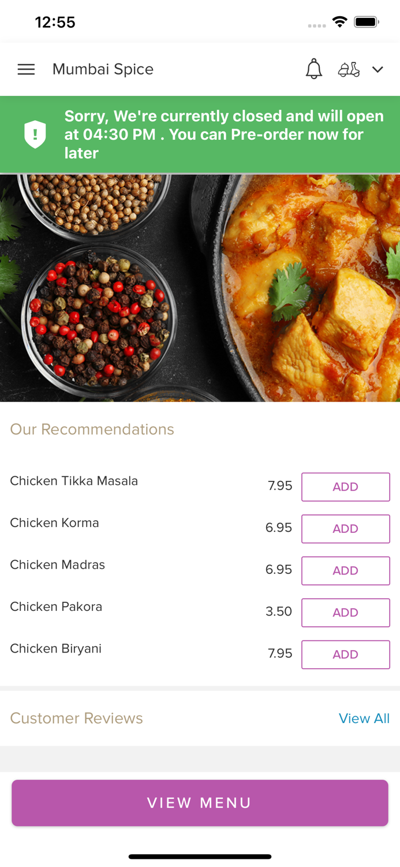Open View All customer reviews
The height and width of the screenshot is (867, 400).
click(364, 718)
